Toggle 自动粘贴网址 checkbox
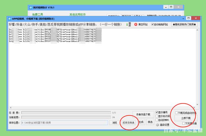This screenshot has width=206, height=136. click(x=152, y=24)
